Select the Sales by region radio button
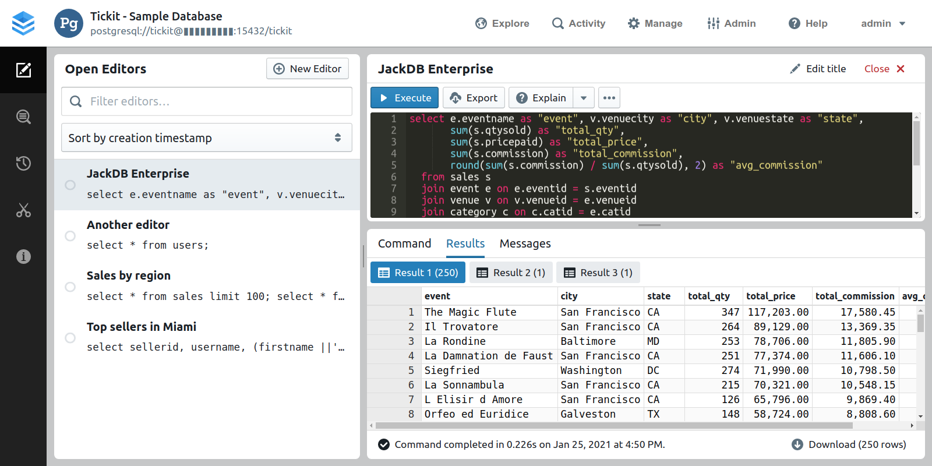Screen dimensions: 932x466 70,287
